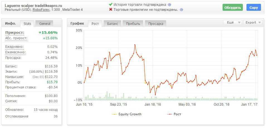Image resolution: width=266 pixels, height=128 pixels.
Task: Select the Баланс chart tab
Action: [x=113, y=24]
